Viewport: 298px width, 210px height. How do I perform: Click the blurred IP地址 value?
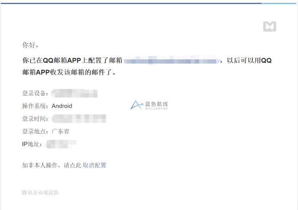[61, 144]
